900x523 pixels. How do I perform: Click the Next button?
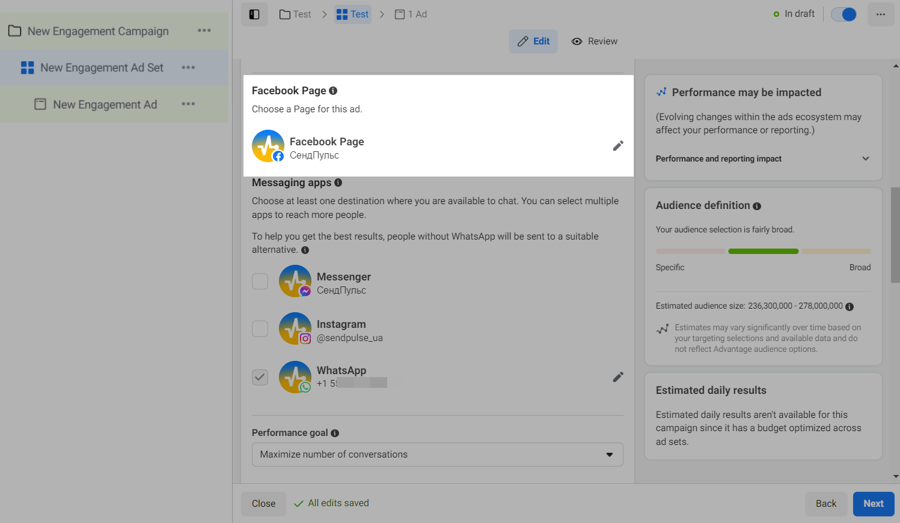click(873, 504)
